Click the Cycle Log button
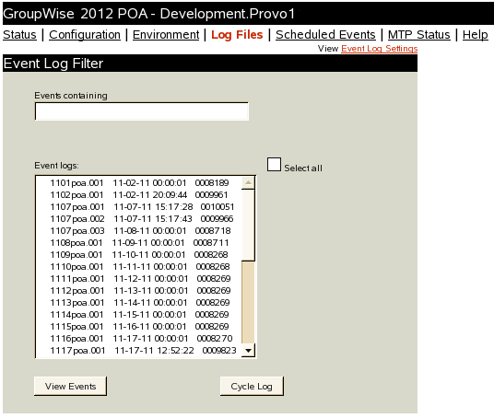494x418 pixels. (x=252, y=386)
